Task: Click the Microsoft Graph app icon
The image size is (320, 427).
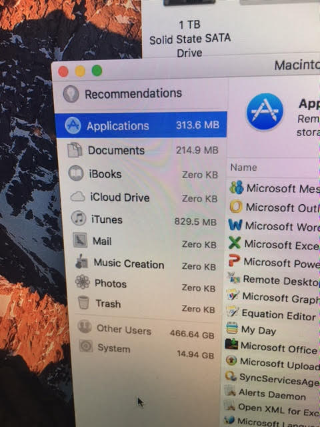Action: pos(233,295)
